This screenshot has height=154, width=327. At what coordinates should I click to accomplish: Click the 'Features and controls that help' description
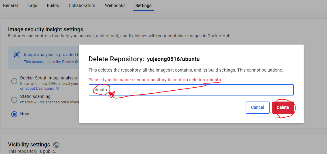(x=119, y=36)
